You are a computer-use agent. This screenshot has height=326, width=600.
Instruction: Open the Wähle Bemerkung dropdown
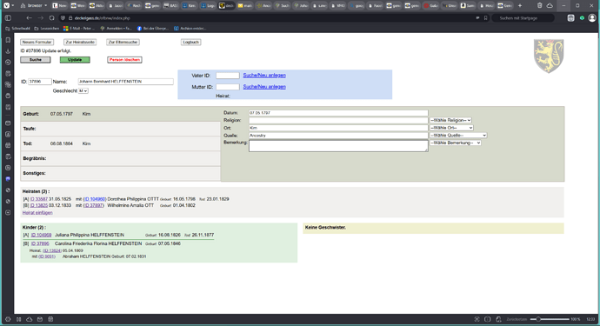(456, 143)
